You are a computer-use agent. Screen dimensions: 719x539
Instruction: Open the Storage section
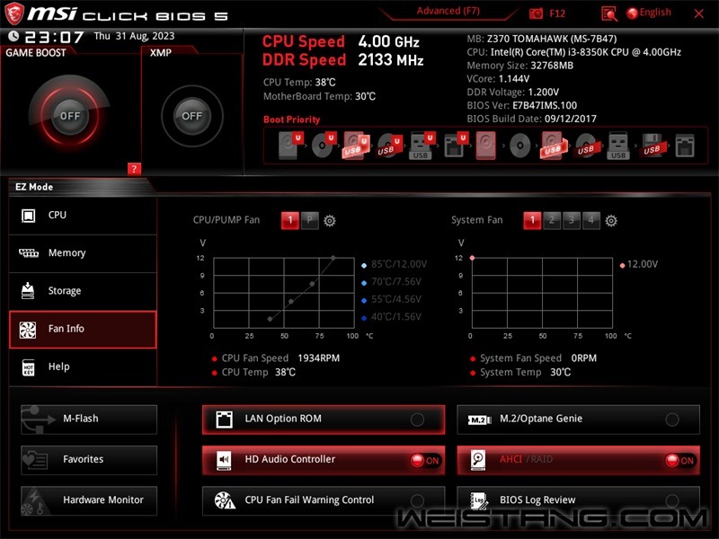(x=83, y=291)
